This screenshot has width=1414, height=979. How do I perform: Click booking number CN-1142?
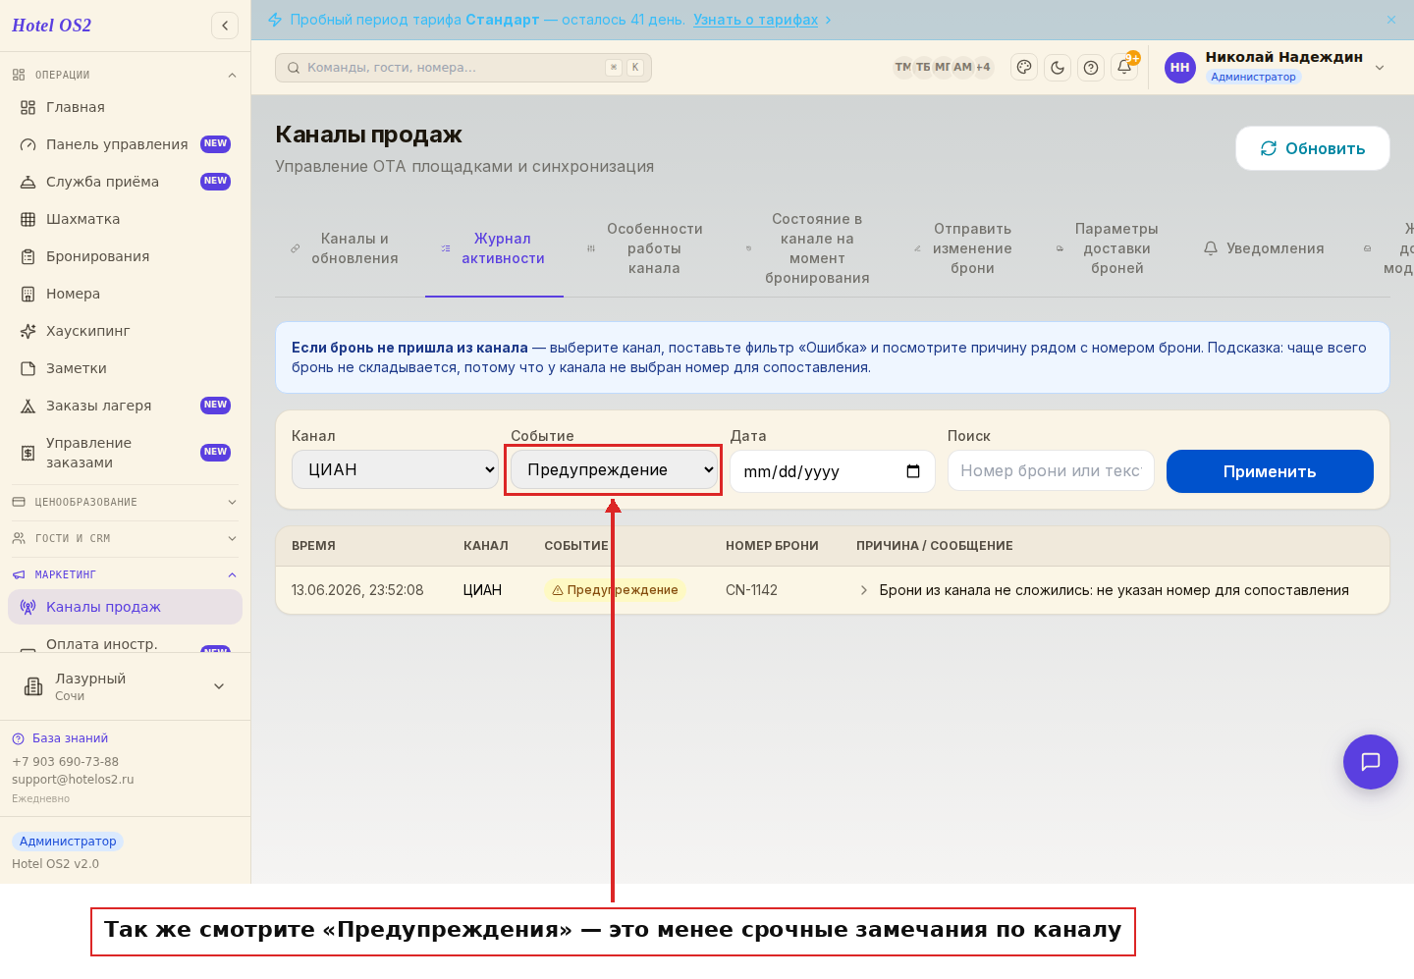click(751, 590)
